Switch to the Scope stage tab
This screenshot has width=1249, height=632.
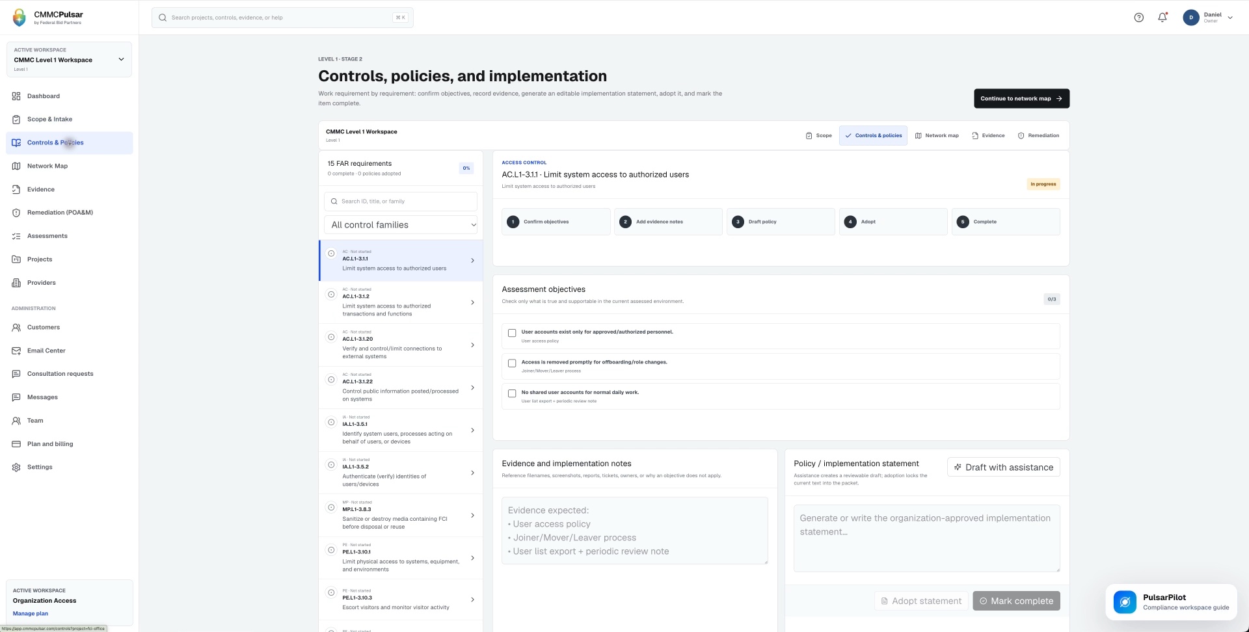[x=818, y=136]
